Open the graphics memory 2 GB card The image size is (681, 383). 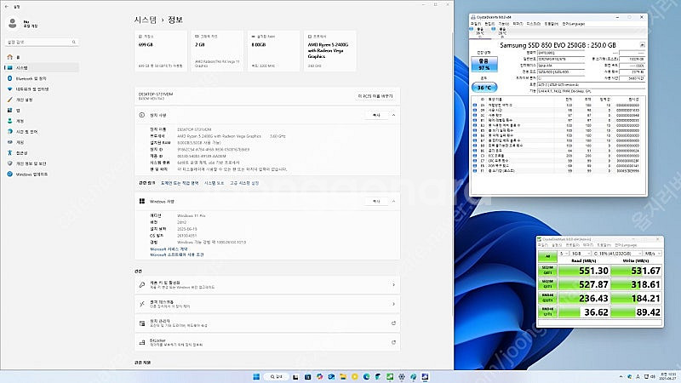click(217, 51)
